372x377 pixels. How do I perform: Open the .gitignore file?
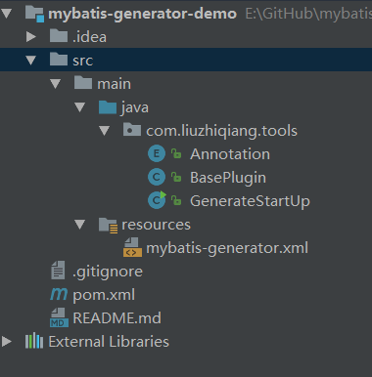pyautogui.click(x=108, y=272)
